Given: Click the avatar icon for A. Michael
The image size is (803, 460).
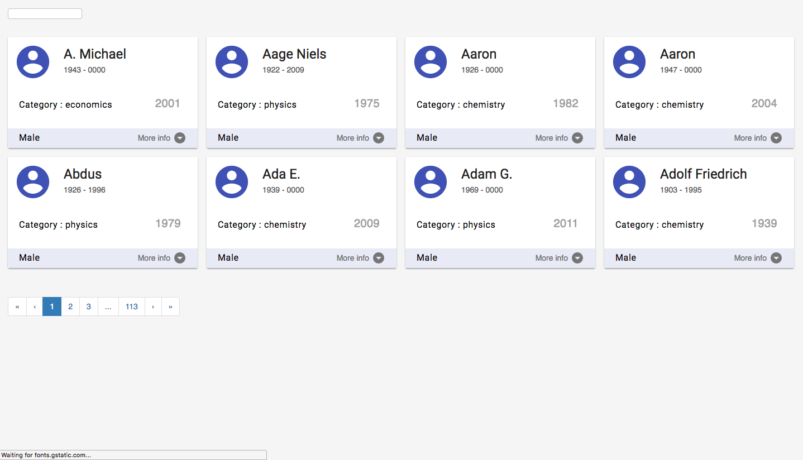Looking at the screenshot, I should (x=33, y=62).
